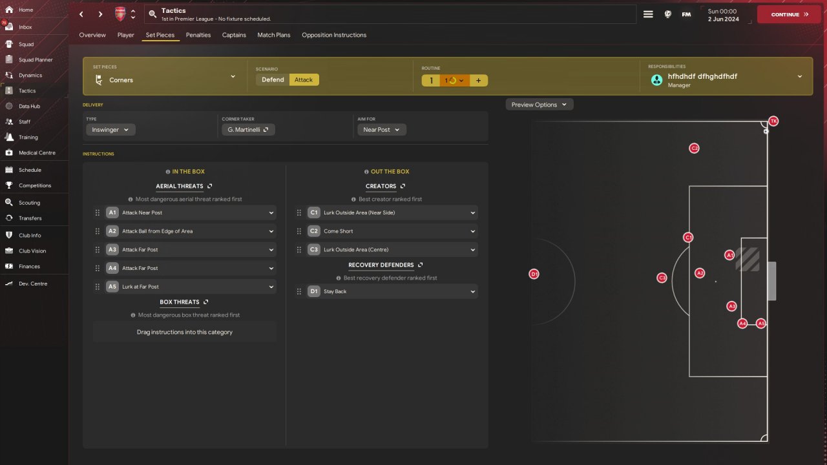This screenshot has height=465, width=827.
Task: Swap Aerial Threats order icon
Action: pyautogui.click(x=210, y=186)
